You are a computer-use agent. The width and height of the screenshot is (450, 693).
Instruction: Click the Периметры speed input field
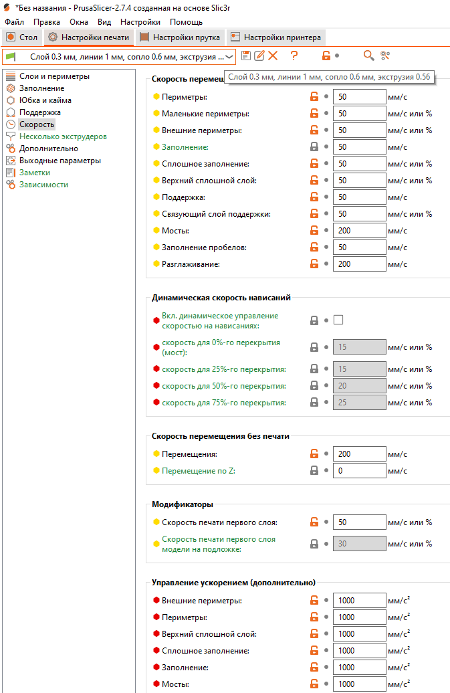click(360, 97)
